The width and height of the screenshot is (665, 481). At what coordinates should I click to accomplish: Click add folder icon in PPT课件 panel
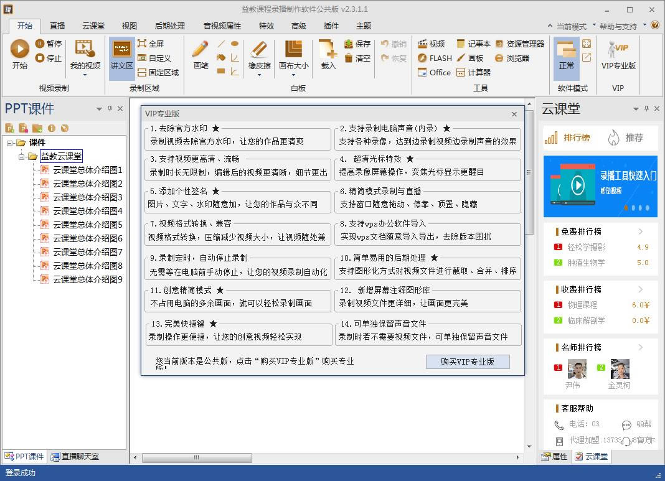tap(37, 128)
